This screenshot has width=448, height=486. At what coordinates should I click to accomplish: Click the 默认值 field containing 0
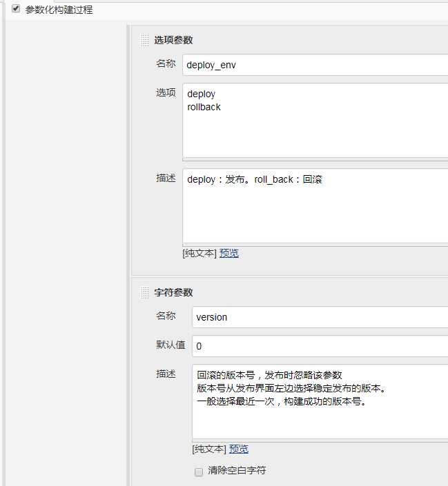tap(320, 346)
